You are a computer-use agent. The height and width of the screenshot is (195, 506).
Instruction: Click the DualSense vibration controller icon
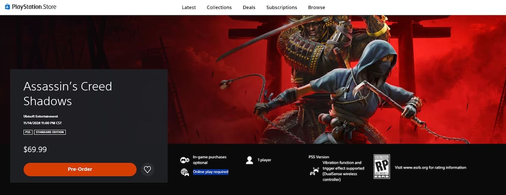[x=314, y=171]
